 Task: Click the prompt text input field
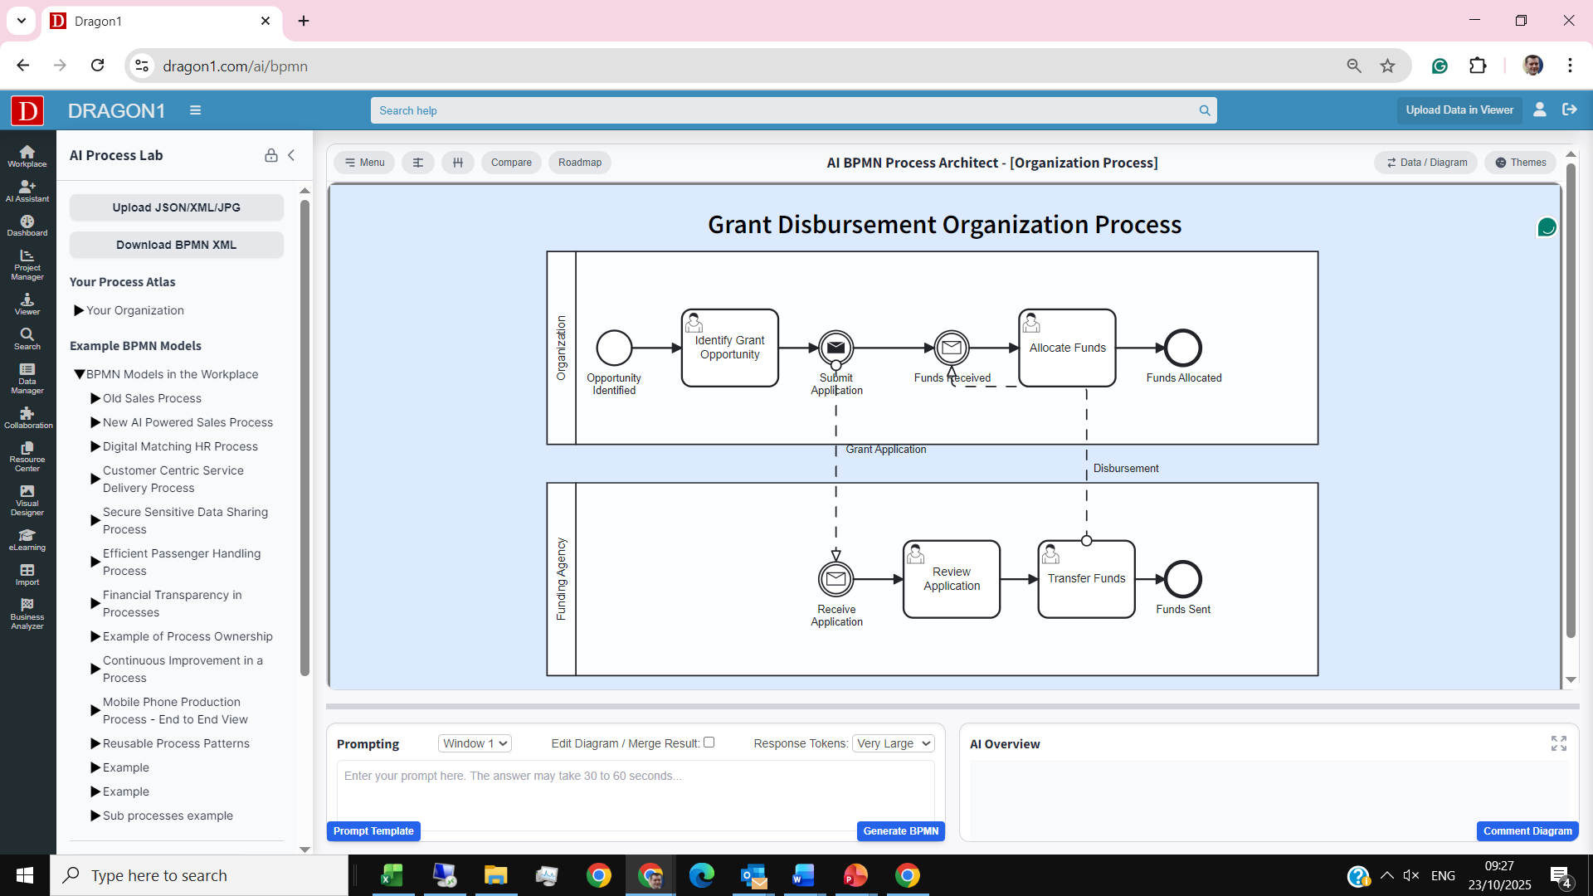(x=635, y=788)
